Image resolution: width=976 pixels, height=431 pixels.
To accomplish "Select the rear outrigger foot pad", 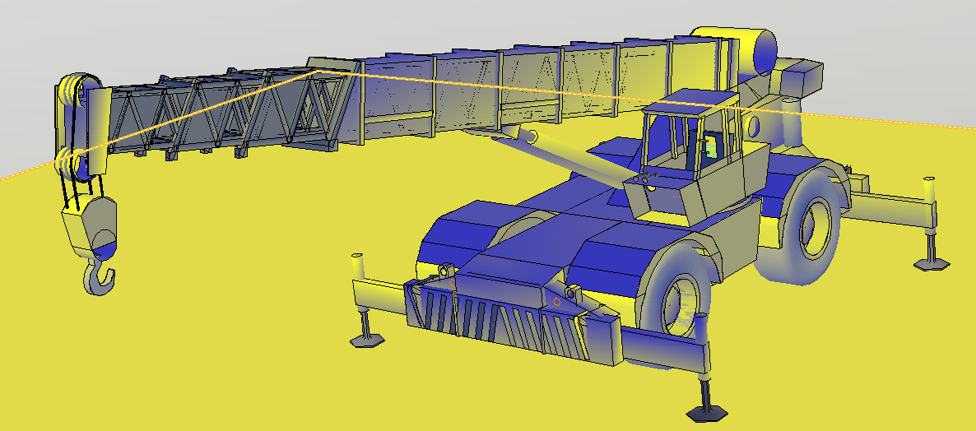I will pos(932,263).
